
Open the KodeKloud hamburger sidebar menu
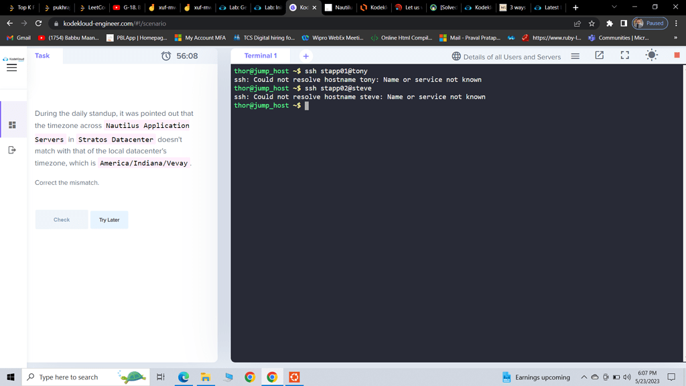click(11, 68)
